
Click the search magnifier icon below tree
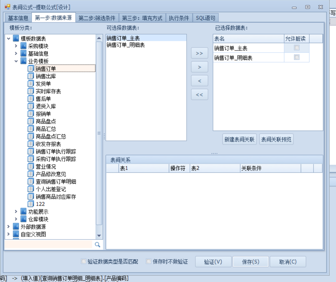point(97,245)
